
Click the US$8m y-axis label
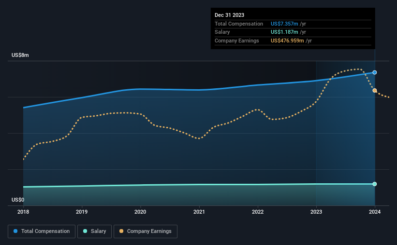20,55
